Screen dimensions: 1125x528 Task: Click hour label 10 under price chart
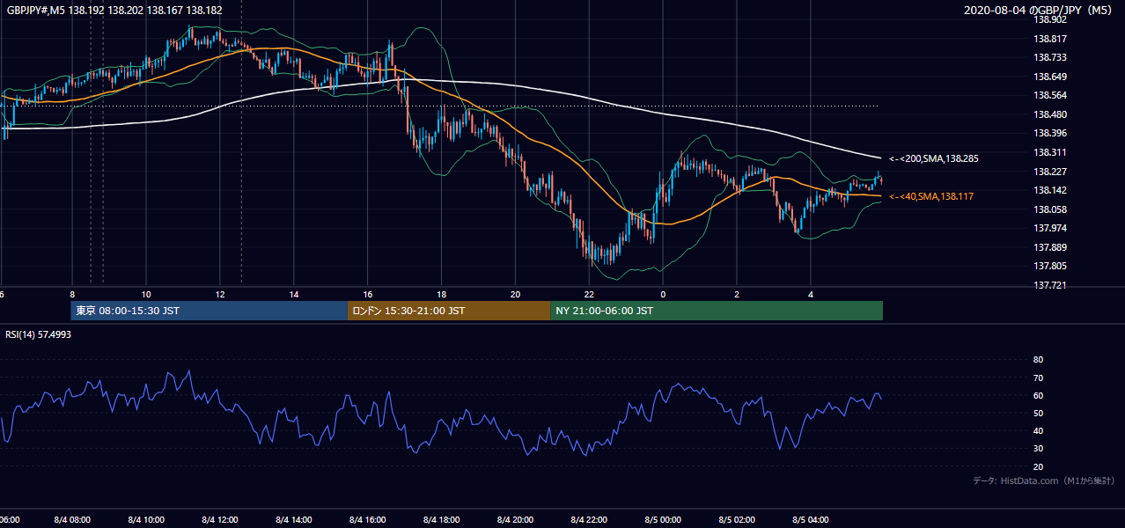(146, 294)
